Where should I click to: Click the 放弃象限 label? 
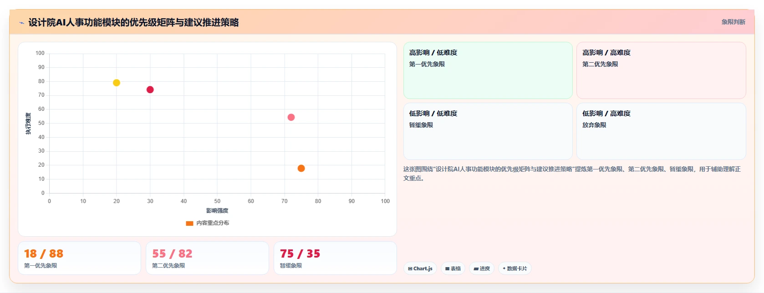594,125
